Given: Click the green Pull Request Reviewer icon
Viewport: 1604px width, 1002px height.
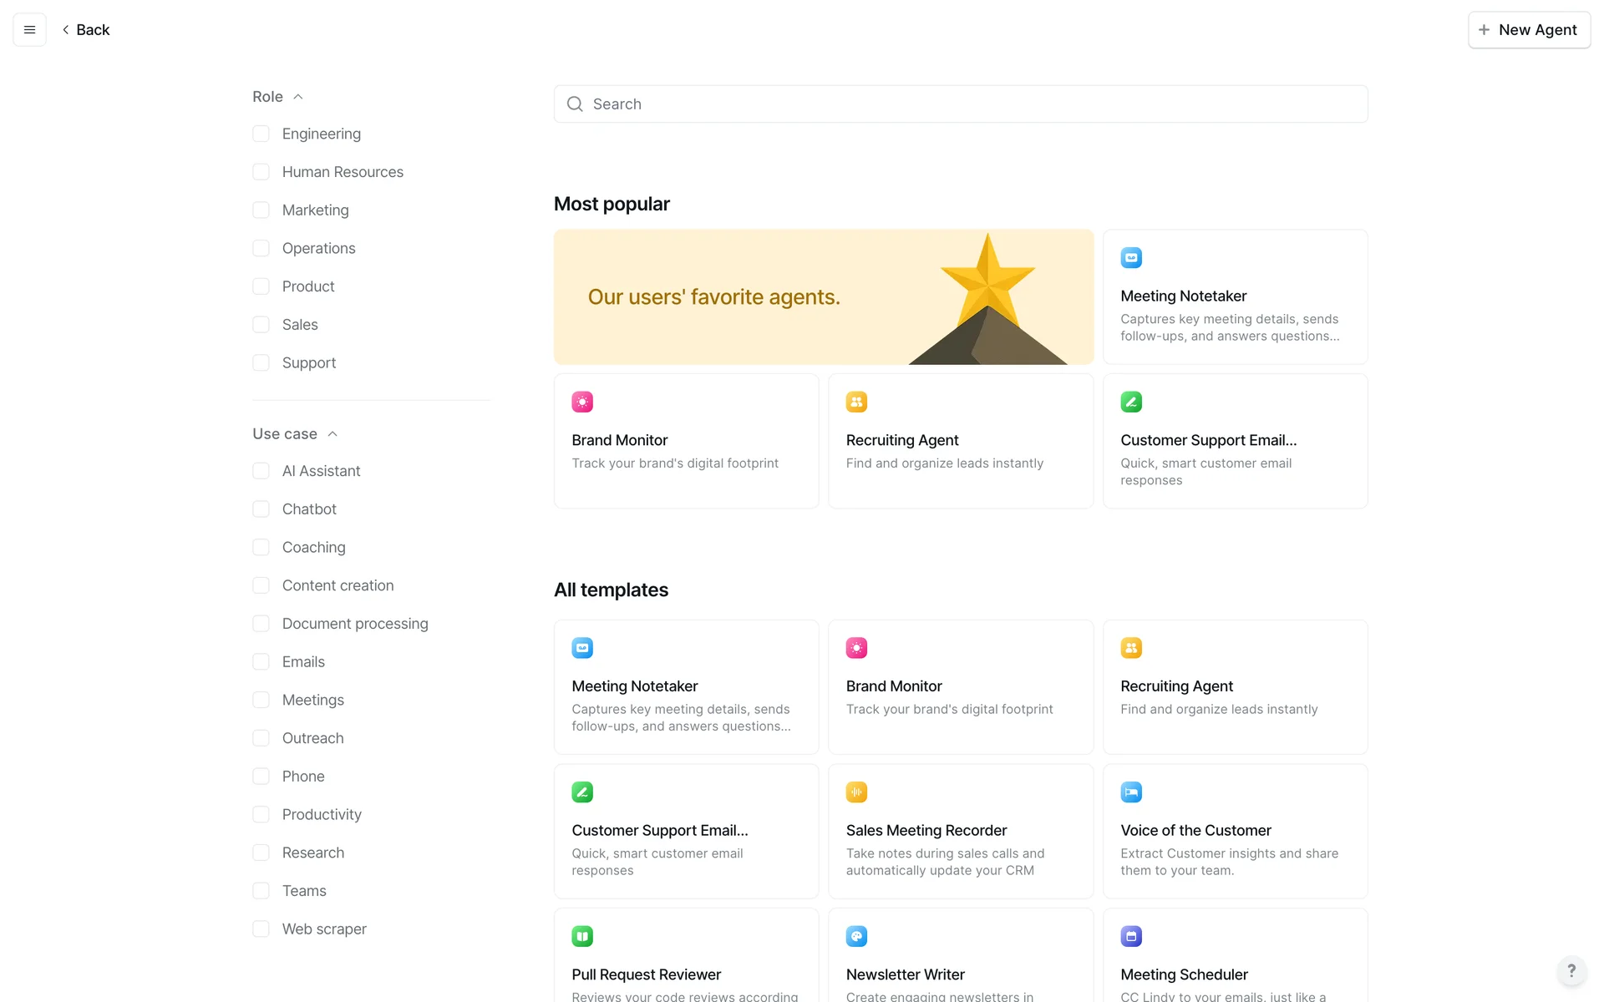Looking at the screenshot, I should click(582, 936).
